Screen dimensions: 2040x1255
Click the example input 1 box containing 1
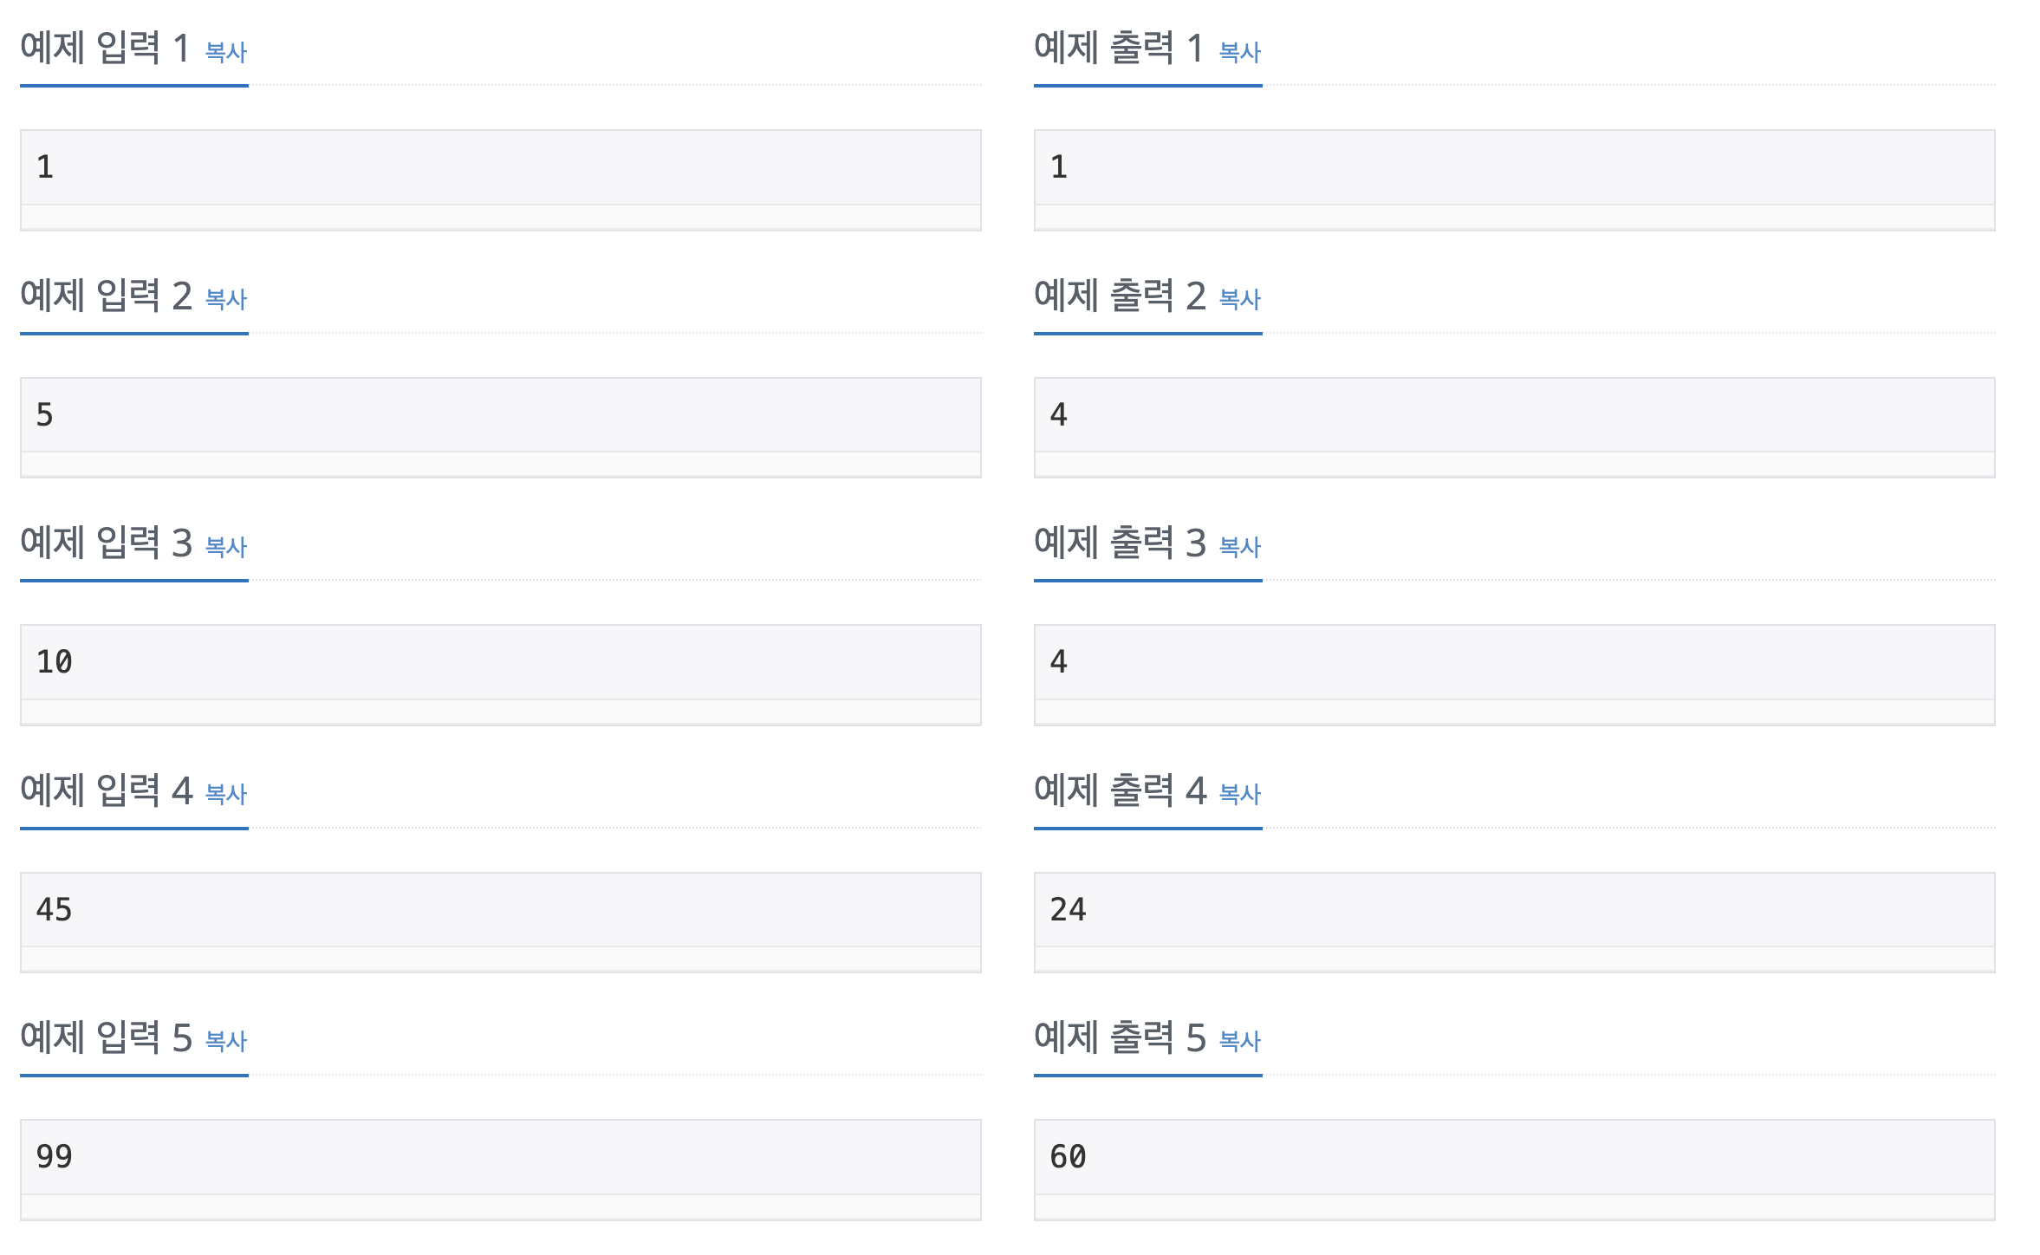click(x=501, y=180)
